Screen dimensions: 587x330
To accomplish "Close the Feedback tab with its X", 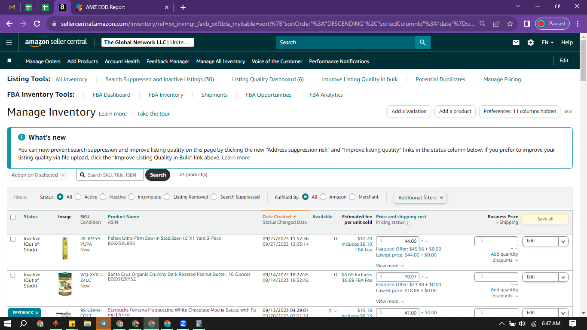I will tap(37, 313).
